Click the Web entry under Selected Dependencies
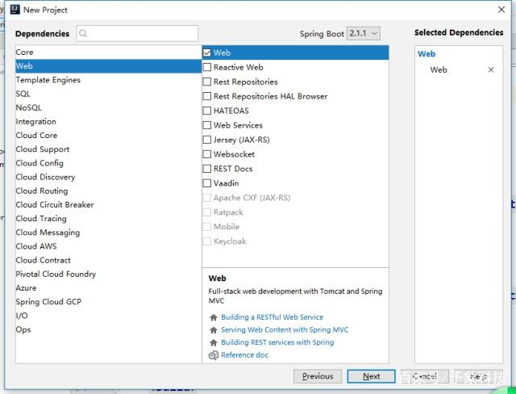 click(x=439, y=69)
